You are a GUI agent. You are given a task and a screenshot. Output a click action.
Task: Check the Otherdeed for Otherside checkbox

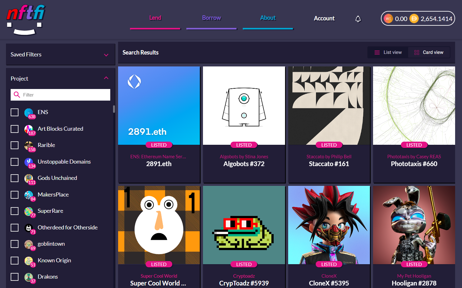[15, 228]
